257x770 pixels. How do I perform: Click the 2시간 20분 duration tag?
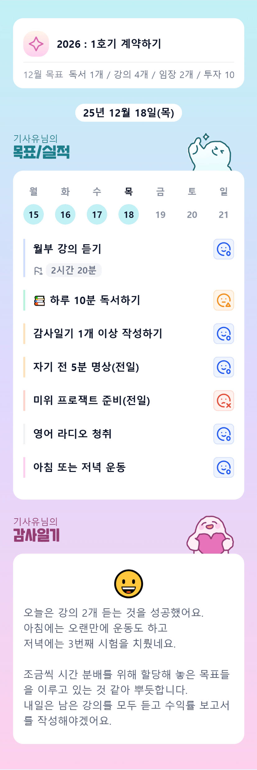tap(74, 270)
